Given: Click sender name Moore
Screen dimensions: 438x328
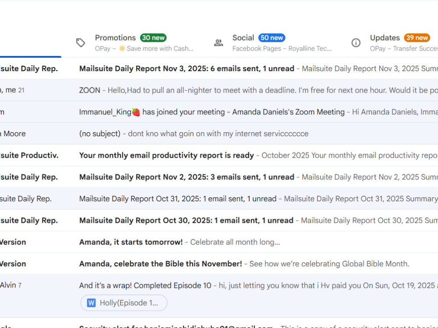Looking at the screenshot, I should pos(14,134).
